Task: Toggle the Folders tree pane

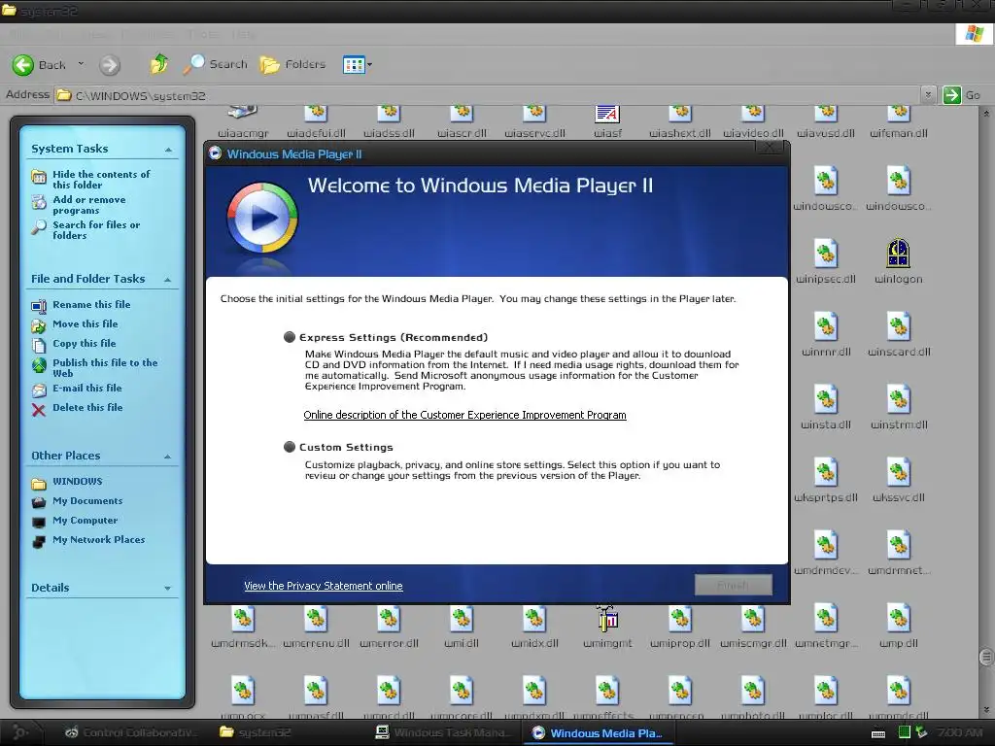Action: 293,64
